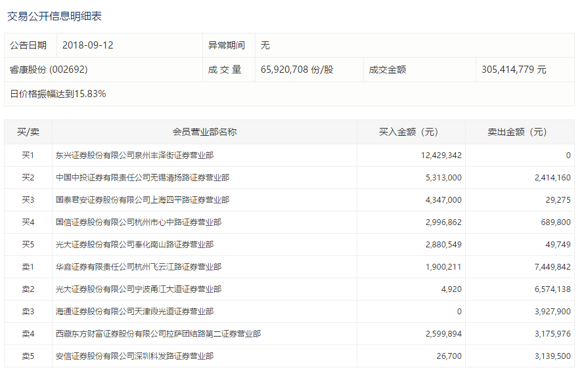
Task: Click 东兴证券 泉州丰泽街证券营业部 name
Action: click(135, 156)
